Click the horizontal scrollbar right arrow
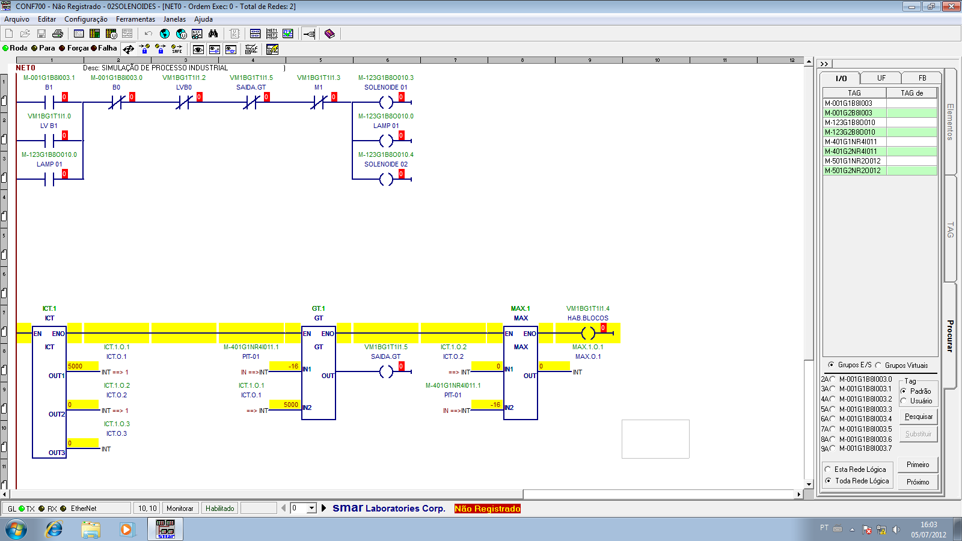The height and width of the screenshot is (541, 962). [799, 494]
